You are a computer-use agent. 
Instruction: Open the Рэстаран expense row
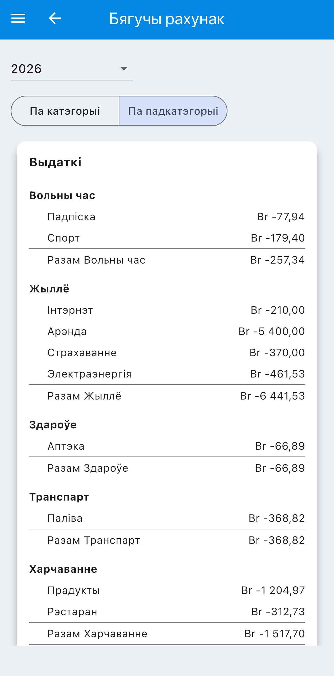point(167,612)
